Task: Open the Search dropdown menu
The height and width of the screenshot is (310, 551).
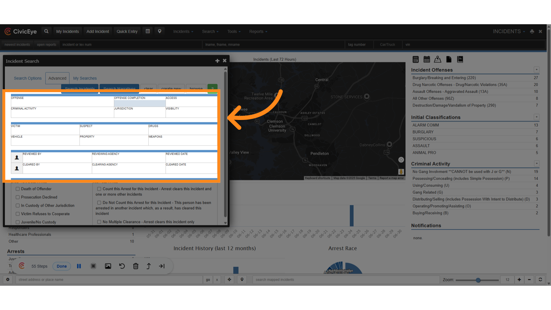Action: [x=210, y=32]
